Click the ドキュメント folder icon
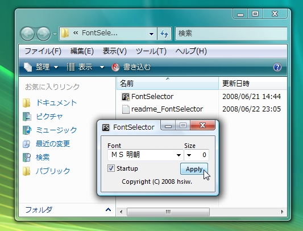 point(27,103)
